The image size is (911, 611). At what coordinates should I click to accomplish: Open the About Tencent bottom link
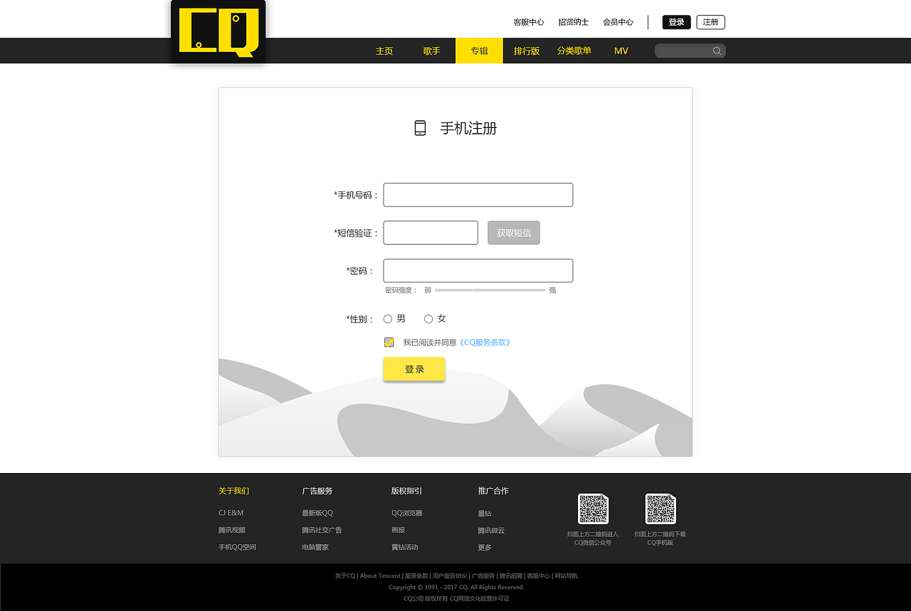click(380, 576)
